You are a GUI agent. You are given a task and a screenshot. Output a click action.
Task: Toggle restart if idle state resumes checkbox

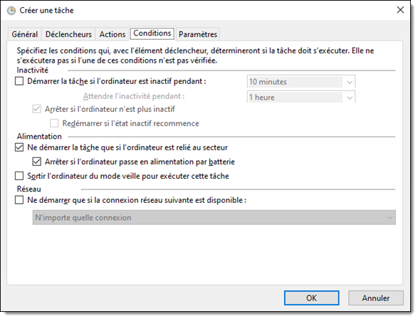[x=54, y=123]
